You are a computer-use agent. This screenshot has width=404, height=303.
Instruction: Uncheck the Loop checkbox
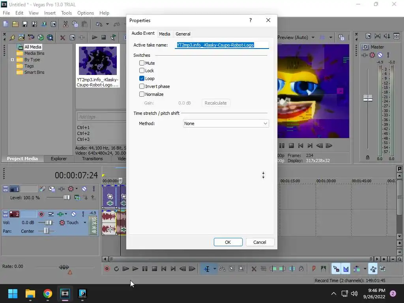click(142, 79)
